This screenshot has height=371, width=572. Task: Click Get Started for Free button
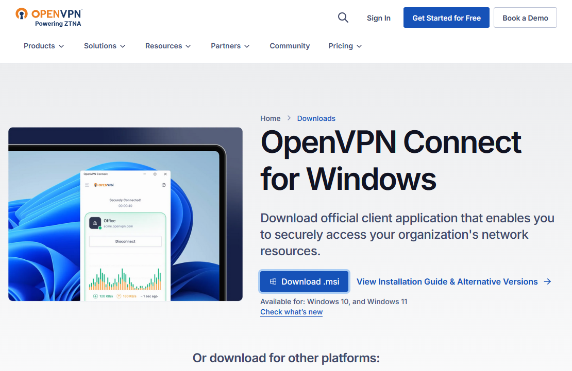446,17
